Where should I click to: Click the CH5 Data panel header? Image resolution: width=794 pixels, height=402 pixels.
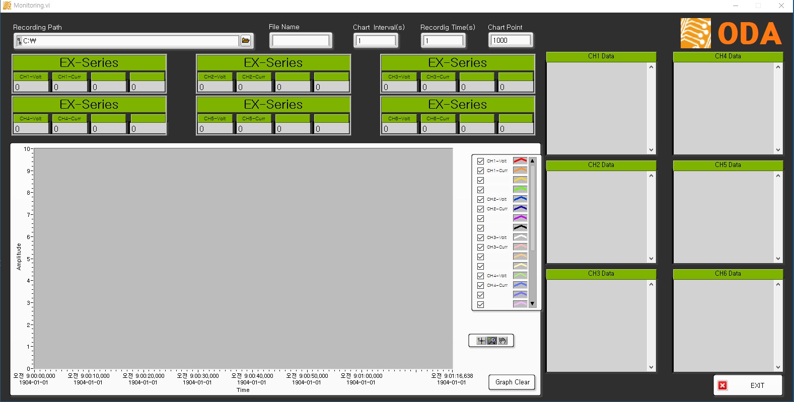(x=728, y=165)
